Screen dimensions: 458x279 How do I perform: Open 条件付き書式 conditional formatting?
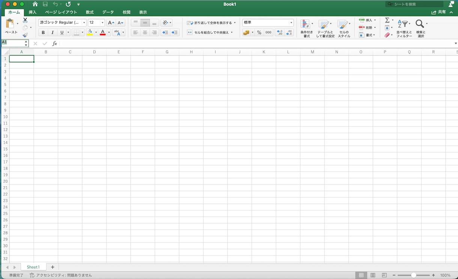(307, 28)
